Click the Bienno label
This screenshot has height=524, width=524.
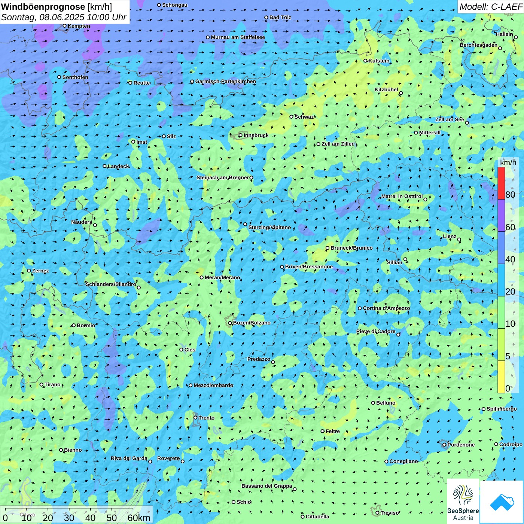click(x=73, y=450)
